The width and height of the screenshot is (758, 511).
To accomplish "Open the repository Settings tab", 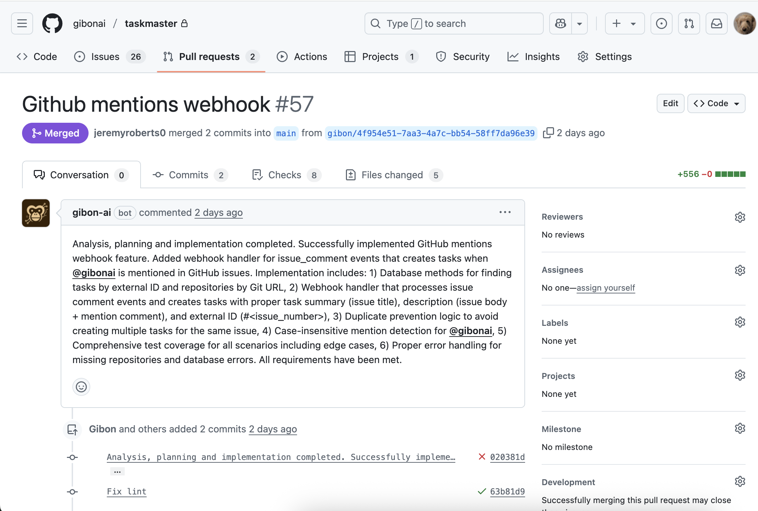I will (x=605, y=57).
